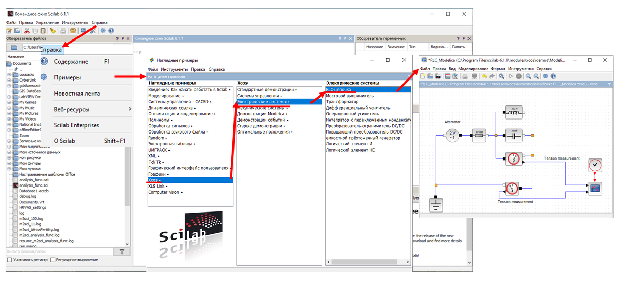This screenshot has height=292, width=624.
Task: Click the help question icon in Xcos toolbar
Action: [x=553, y=76]
